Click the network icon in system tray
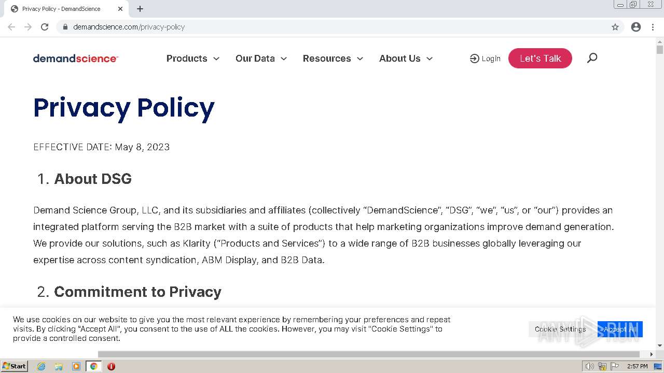 click(602, 366)
